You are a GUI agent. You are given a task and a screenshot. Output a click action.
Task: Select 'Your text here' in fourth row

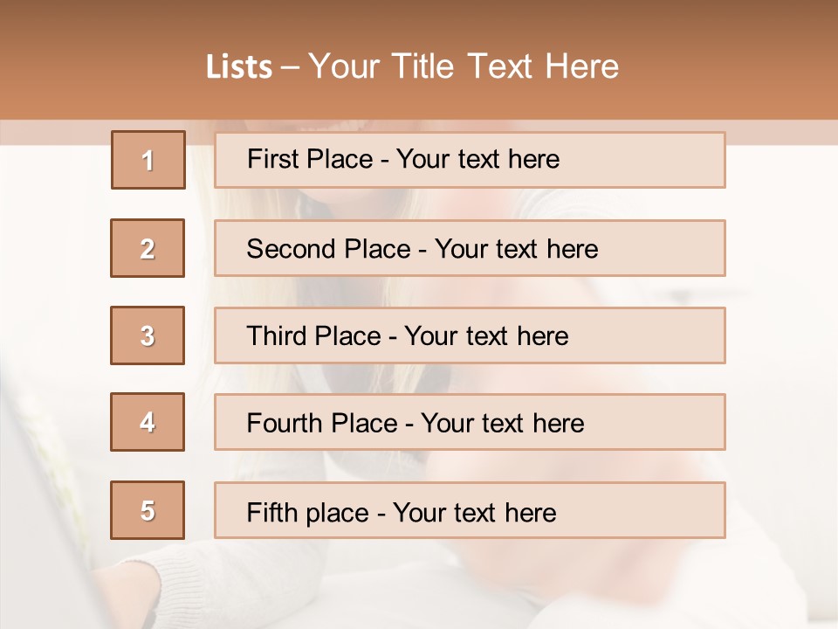(502, 424)
